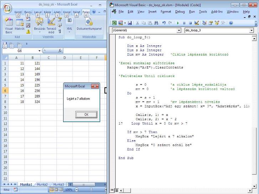Click Visual Basic button in Excel ribbon
The image size is (259, 194).
coord(9,26)
